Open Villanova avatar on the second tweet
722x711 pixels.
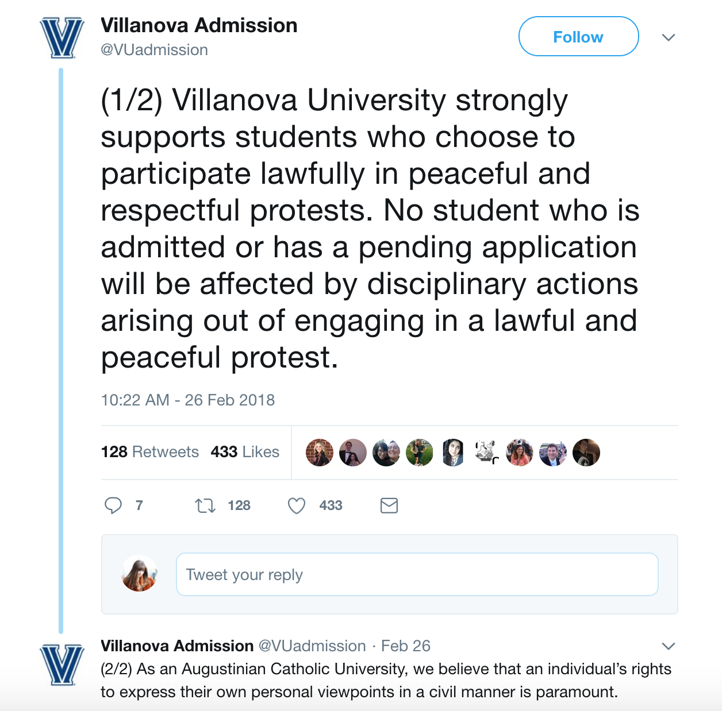(x=62, y=664)
